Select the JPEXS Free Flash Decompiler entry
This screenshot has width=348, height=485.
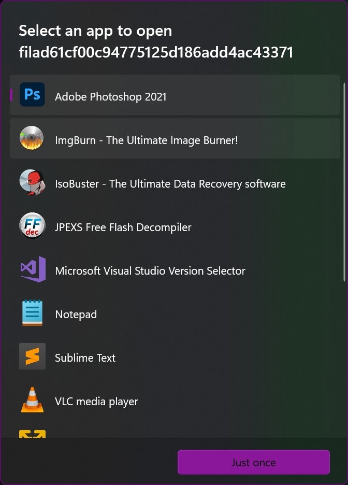(123, 227)
